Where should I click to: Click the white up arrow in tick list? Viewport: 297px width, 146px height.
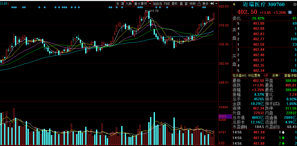click(x=283, y=132)
